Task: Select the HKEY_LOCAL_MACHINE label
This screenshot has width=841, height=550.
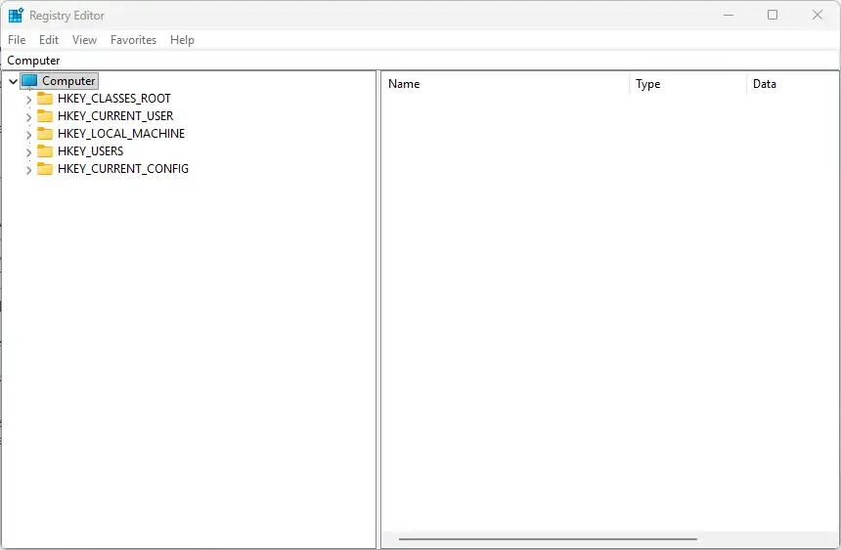Action: (x=121, y=134)
